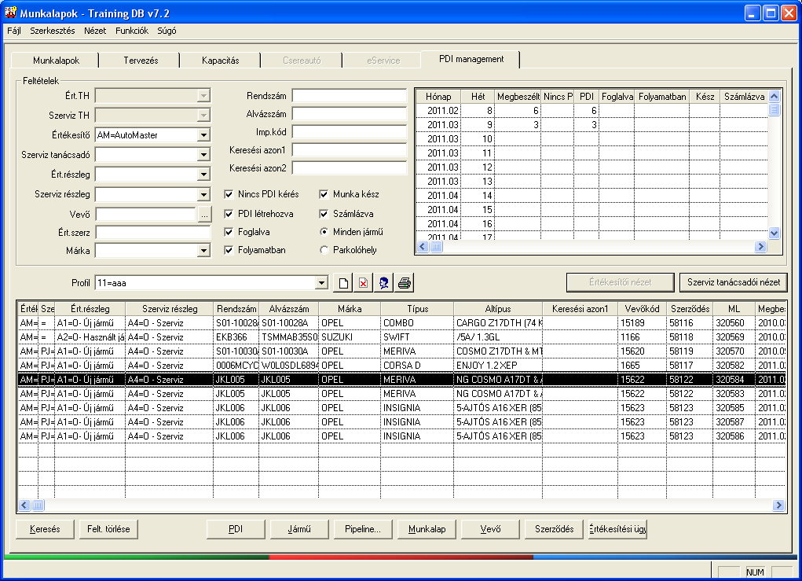Screen dimensions: 802x581
Task: Switch to Szerviz tanácsadói nézet
Action: (734, 282)
